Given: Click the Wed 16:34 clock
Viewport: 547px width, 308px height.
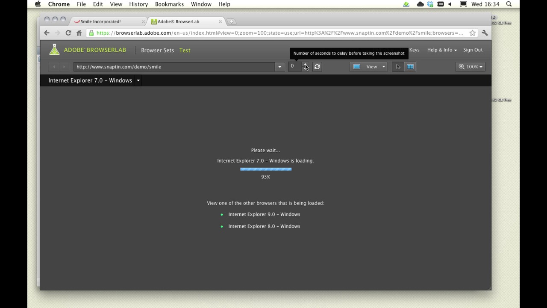Looking at the screenshot, I should tap(485, 4).
